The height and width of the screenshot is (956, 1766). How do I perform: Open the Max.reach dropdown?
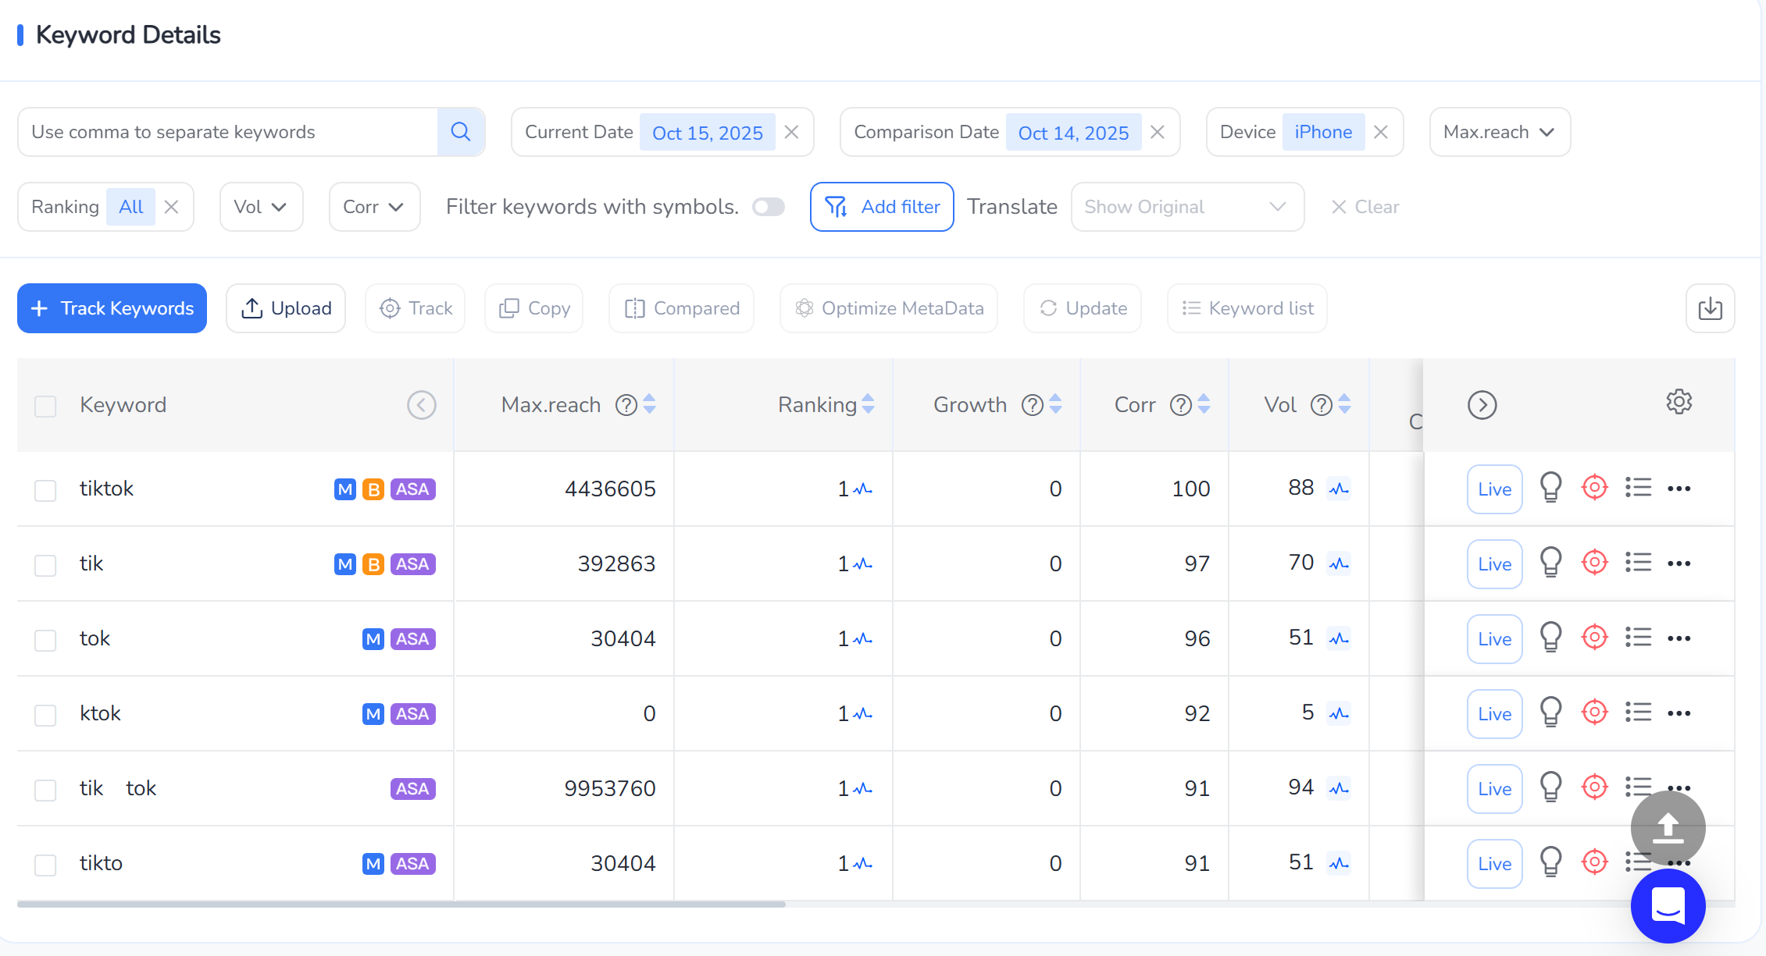(1499, 132)
